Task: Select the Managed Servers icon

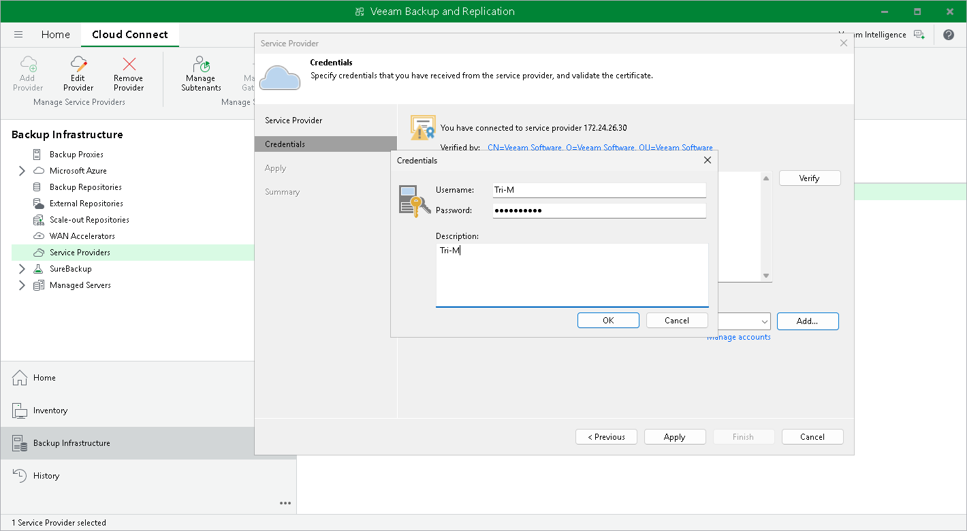Action: click(x=39, y=285)
